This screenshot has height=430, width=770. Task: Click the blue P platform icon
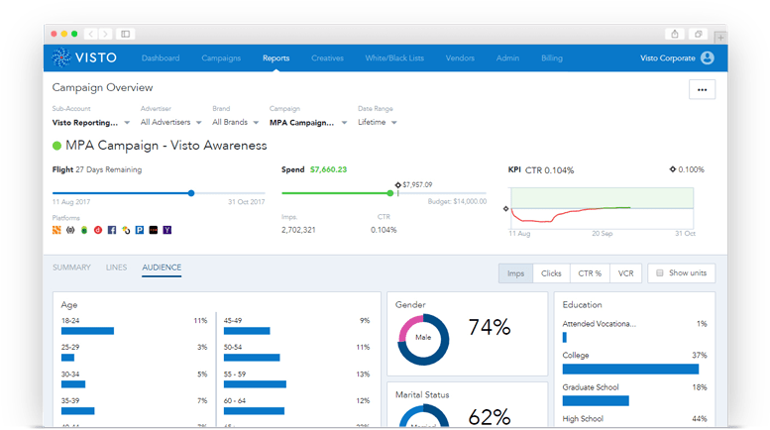coord(140,230)
